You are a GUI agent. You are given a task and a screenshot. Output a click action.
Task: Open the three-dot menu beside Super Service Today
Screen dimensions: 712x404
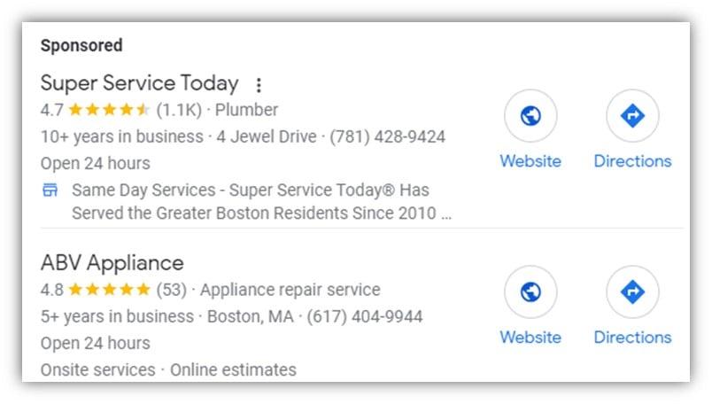point(259,85)
